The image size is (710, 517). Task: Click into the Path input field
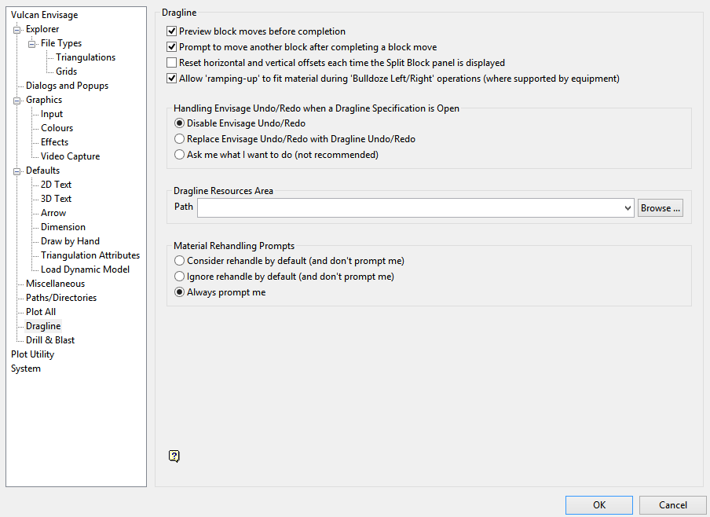408,208
